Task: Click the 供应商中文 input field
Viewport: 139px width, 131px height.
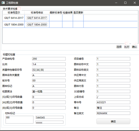Action: point(113,75)
